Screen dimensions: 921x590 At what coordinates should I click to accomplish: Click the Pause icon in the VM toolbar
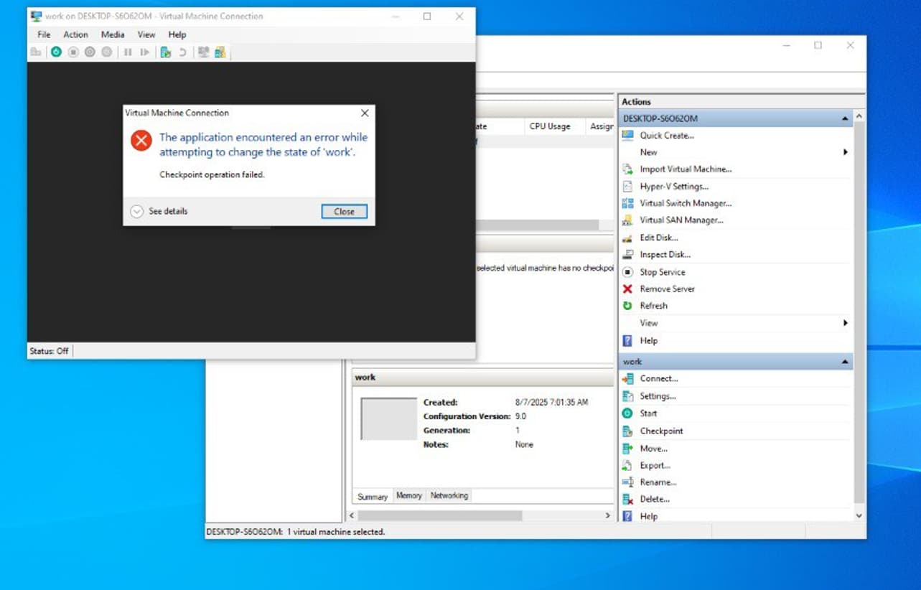tap(128, 52)
